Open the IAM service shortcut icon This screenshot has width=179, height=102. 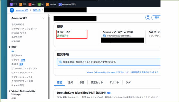(30, 4)
